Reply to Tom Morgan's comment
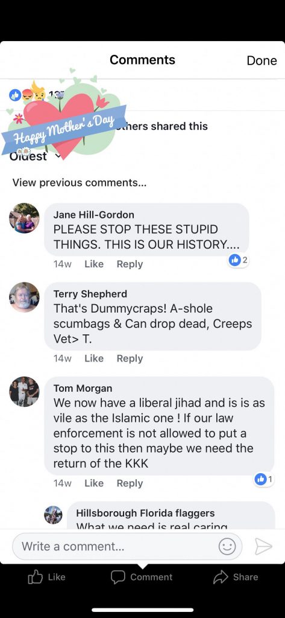 [130, 483]
